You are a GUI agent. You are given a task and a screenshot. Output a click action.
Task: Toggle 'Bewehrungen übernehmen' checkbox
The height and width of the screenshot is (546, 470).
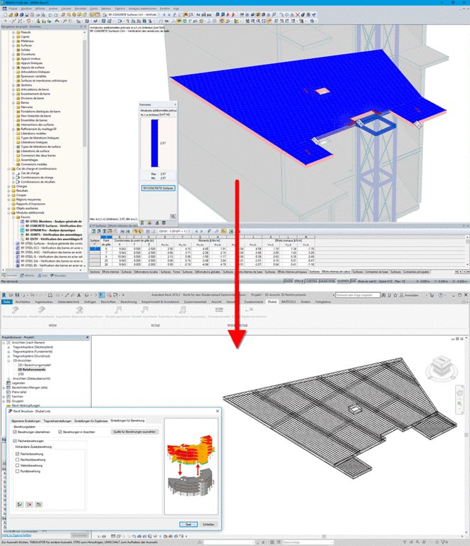point(15,432)
